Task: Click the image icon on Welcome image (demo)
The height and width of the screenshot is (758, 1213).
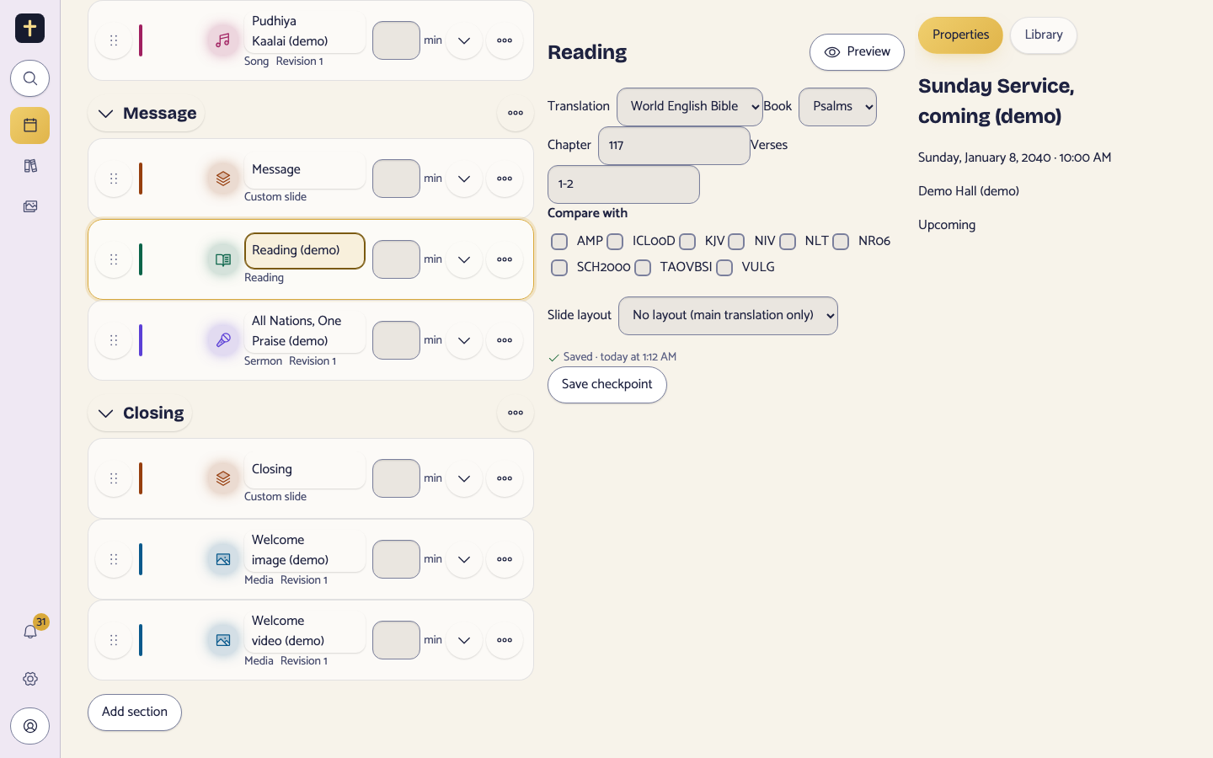Action: pyautogui.click(x=223, y=559)
